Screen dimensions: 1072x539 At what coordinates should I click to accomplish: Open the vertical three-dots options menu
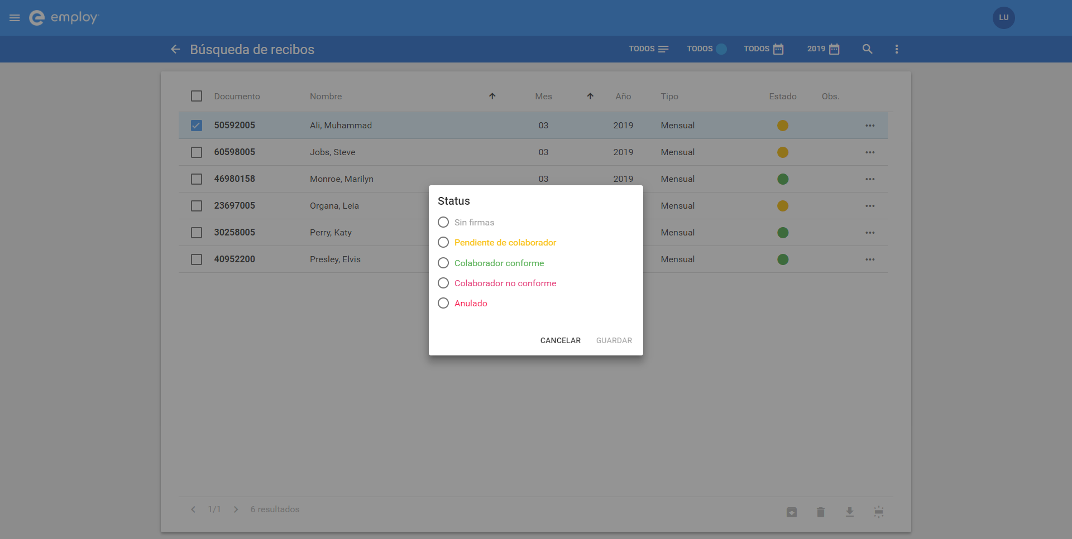pos(897,49)
